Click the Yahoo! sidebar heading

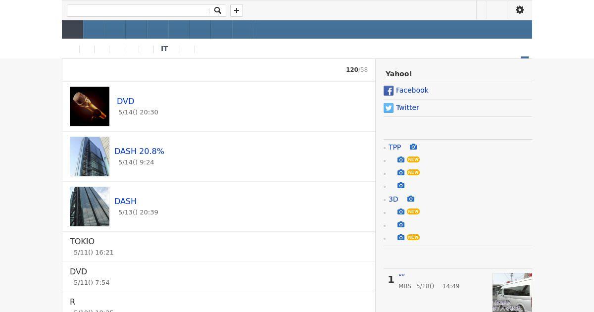click(x=398, y=74)
